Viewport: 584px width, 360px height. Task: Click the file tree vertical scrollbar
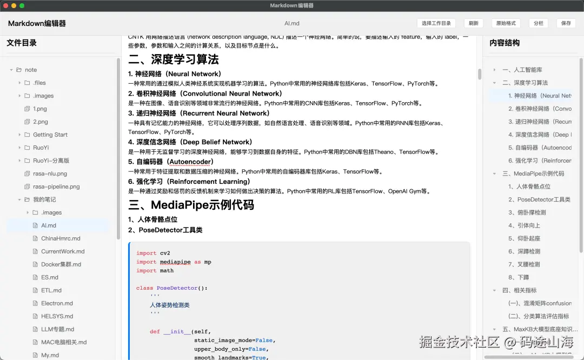tap(118, 149)
